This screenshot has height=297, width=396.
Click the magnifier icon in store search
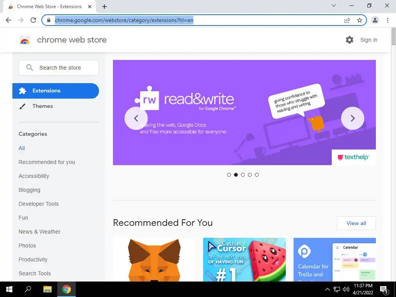[x=29, y=67]
